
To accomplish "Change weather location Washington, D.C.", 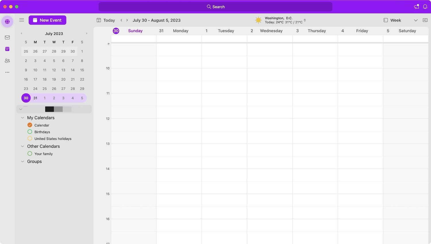I will coord(305,20).
